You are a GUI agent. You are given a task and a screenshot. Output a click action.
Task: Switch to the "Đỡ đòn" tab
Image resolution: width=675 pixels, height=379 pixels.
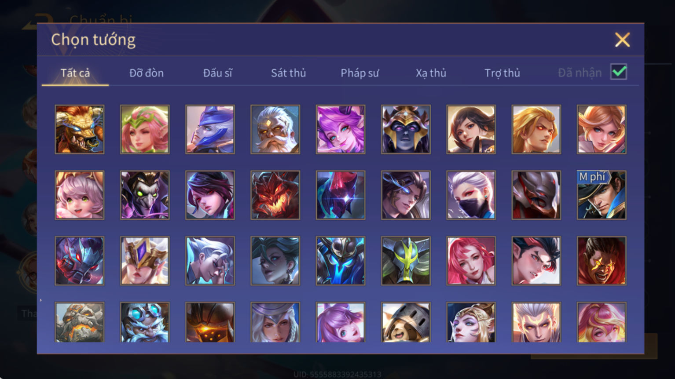147,73
